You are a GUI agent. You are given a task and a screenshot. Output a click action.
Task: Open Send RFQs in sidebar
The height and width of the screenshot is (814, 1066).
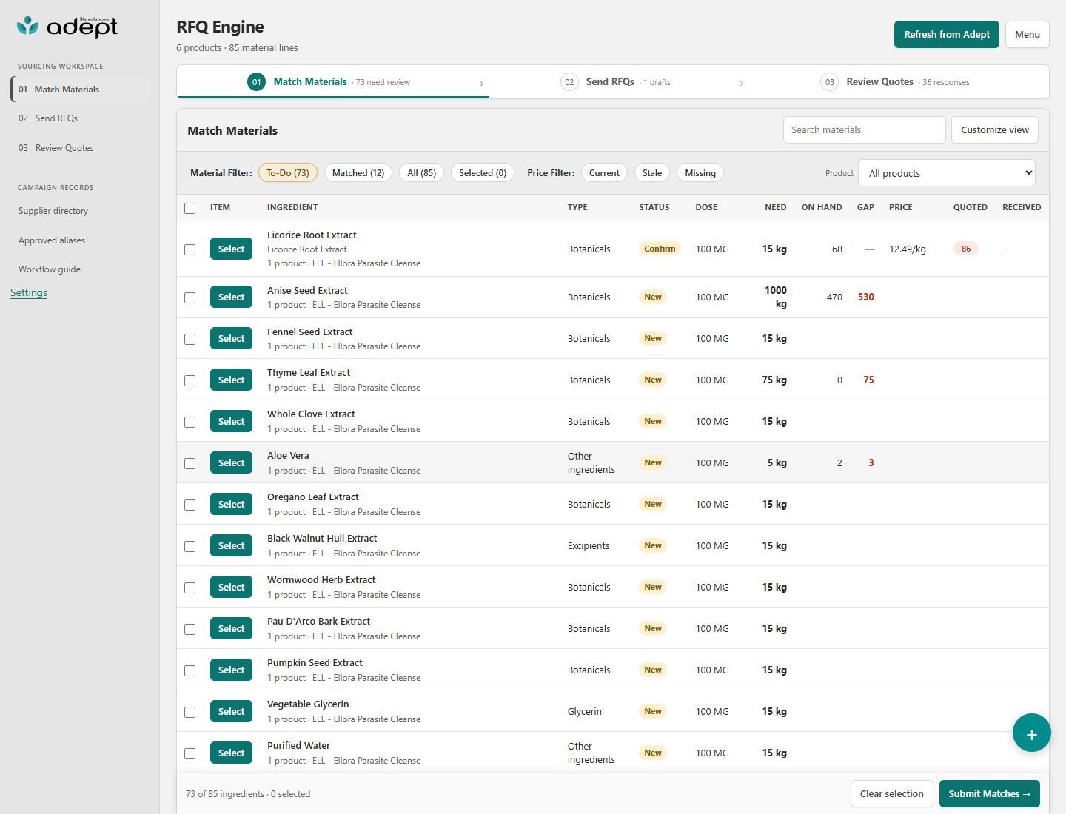pos(80,118)
